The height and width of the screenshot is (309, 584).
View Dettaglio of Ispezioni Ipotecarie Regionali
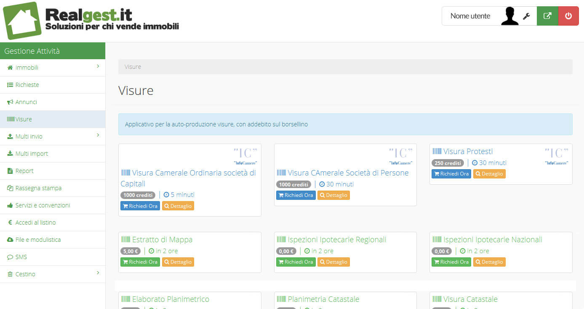pos(333,262)
